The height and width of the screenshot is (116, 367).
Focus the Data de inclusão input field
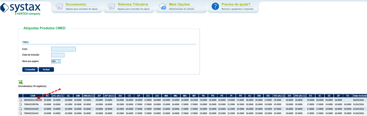58,55
